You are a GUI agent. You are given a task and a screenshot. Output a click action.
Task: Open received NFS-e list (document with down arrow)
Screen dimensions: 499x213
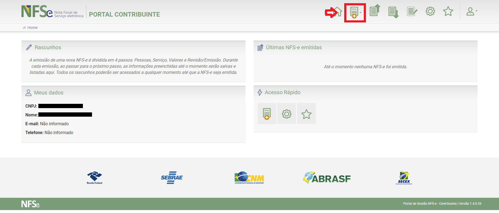pos(393,12)
